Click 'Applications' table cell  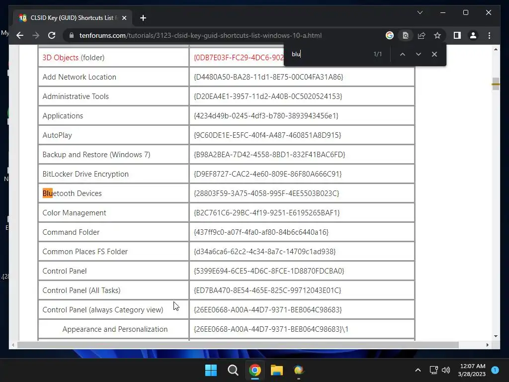[x=113, y=115]
